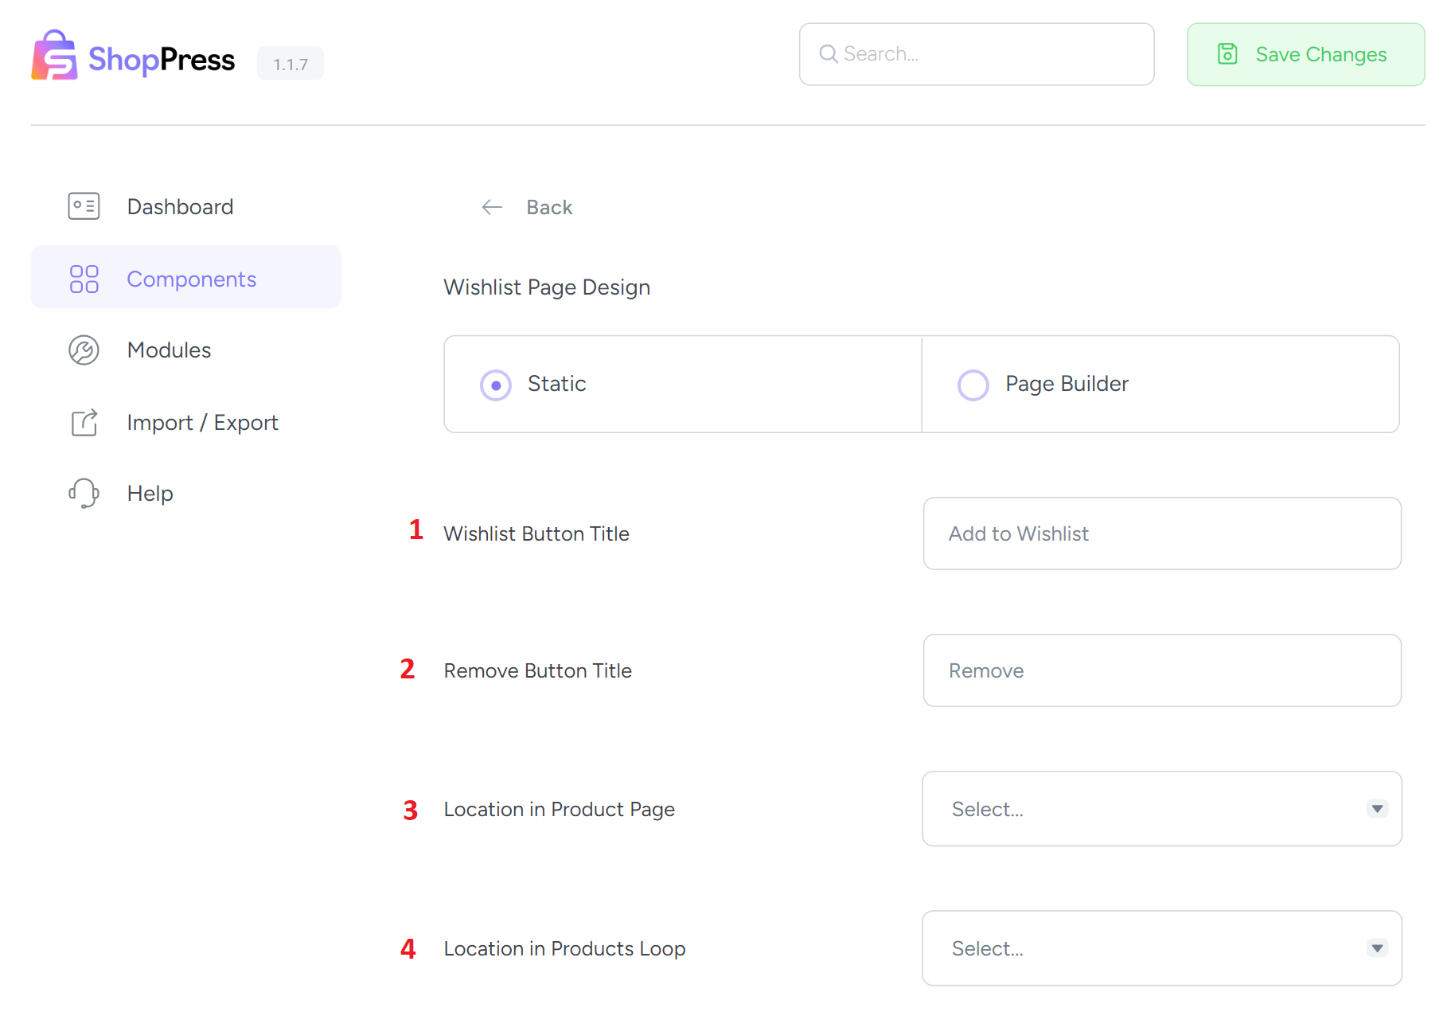The width and height of the screenshot is (1455, 1016).
Task: Select the Static design option
Action: click(x=495, y=384)
